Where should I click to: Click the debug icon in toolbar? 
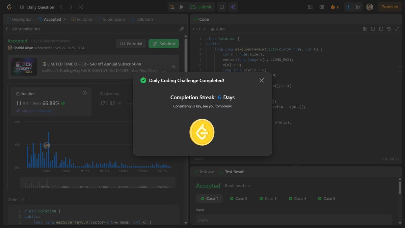[x=172, y=7]
